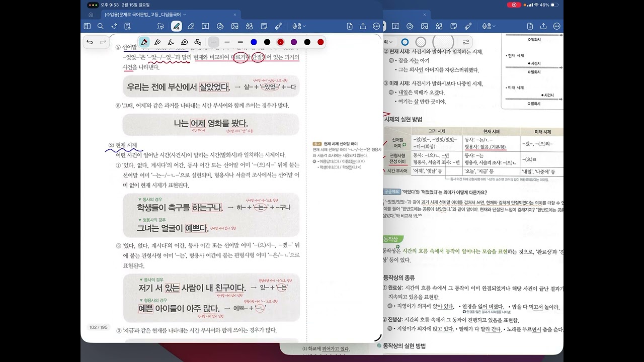Select the brush pen style
This screenshot has height=362, width=644.
point(171,42)
